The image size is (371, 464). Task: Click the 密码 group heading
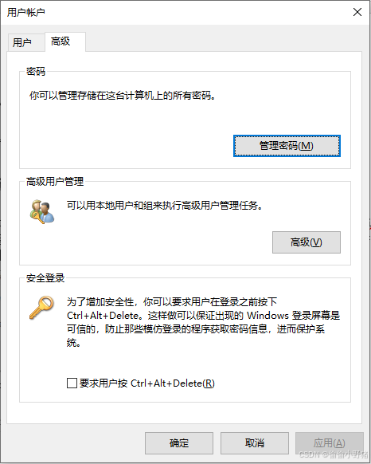pyautogui.click(x=36, y=71)
